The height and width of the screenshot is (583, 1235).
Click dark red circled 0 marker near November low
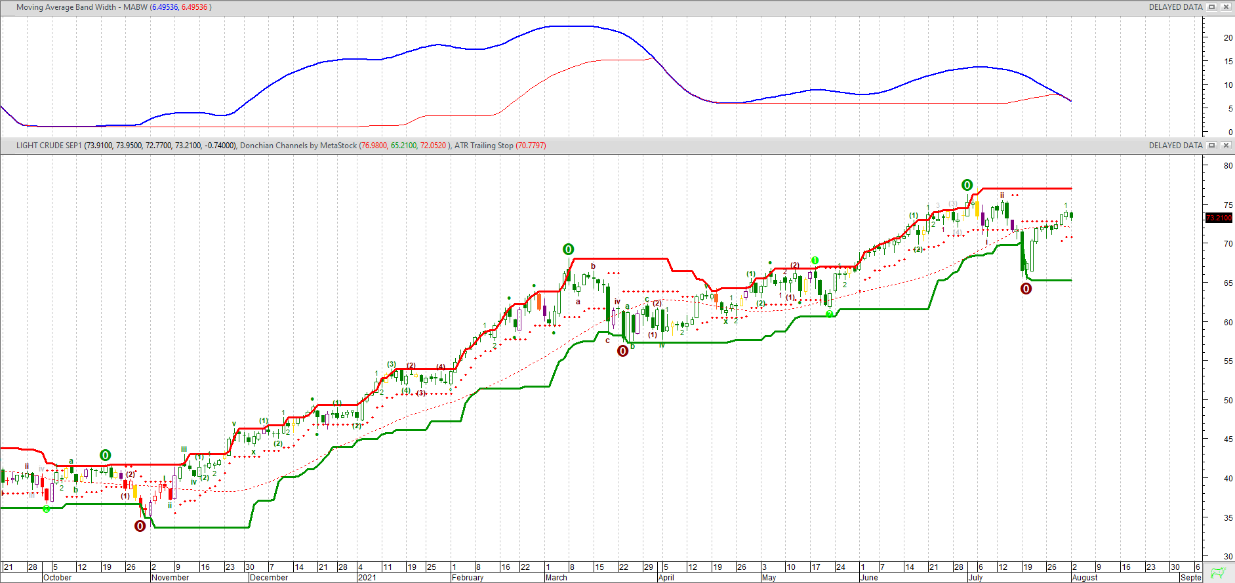[140, 526]
